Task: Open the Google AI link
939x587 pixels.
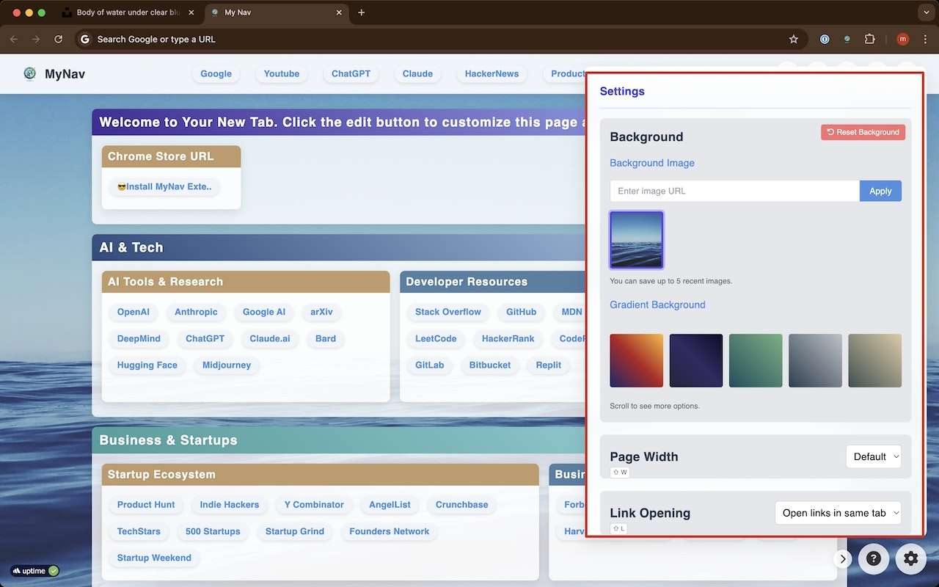Action: 264,312
